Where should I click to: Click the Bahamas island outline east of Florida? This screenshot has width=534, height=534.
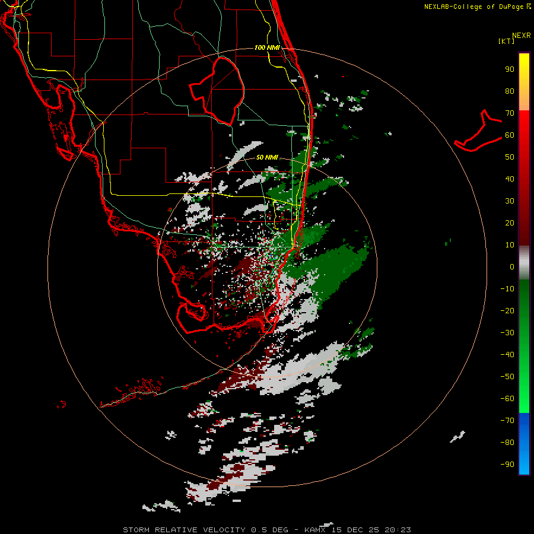[478, 131]
